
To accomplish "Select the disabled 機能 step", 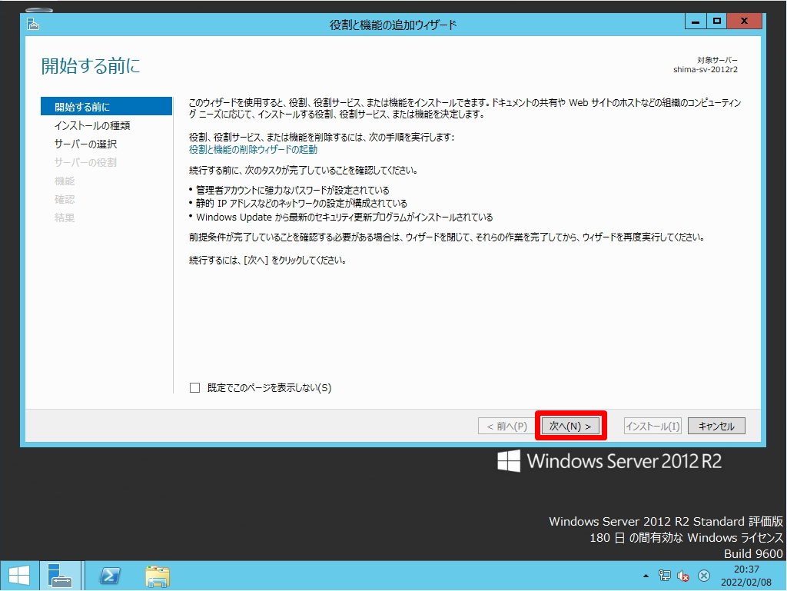I will pos(65,181).
